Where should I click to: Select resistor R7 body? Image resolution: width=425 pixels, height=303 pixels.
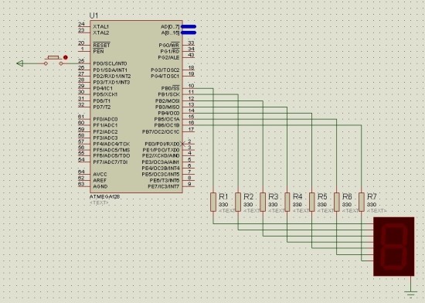pyautogui.click(x=362, y=202)
